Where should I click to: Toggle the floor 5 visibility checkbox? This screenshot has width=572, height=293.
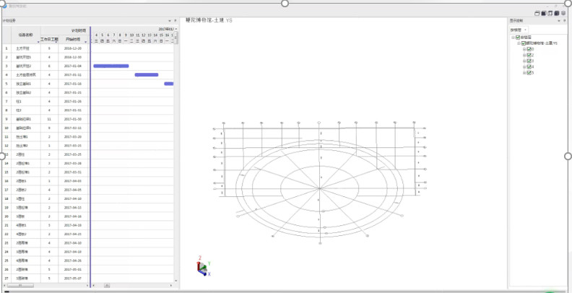click(529, 73)
